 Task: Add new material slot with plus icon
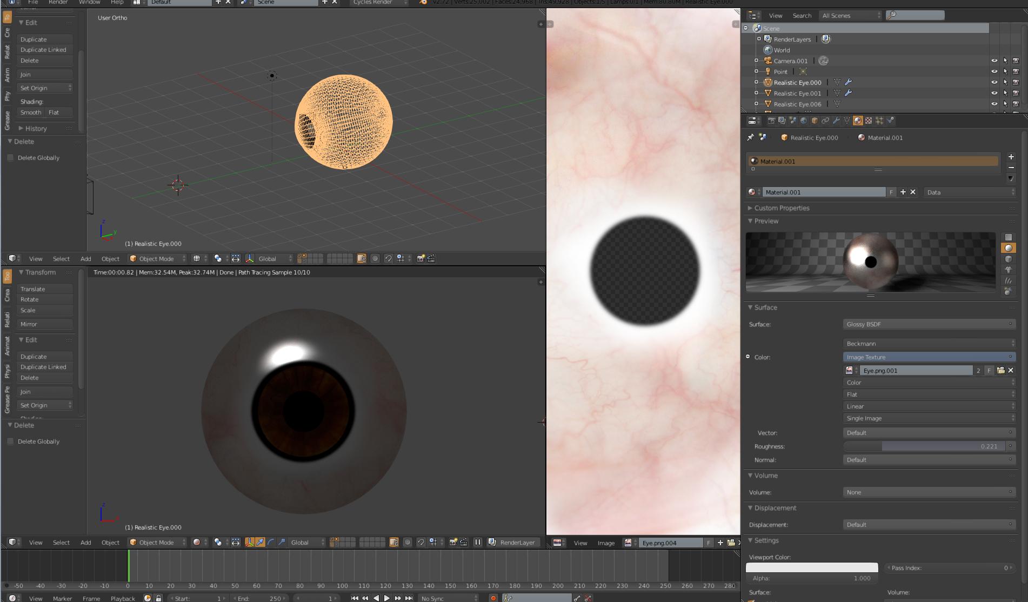[1011, 157]
